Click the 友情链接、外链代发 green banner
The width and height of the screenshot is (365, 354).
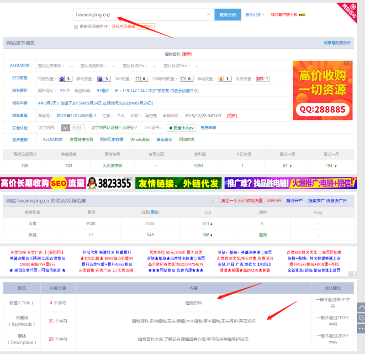[x=178, y=183]
